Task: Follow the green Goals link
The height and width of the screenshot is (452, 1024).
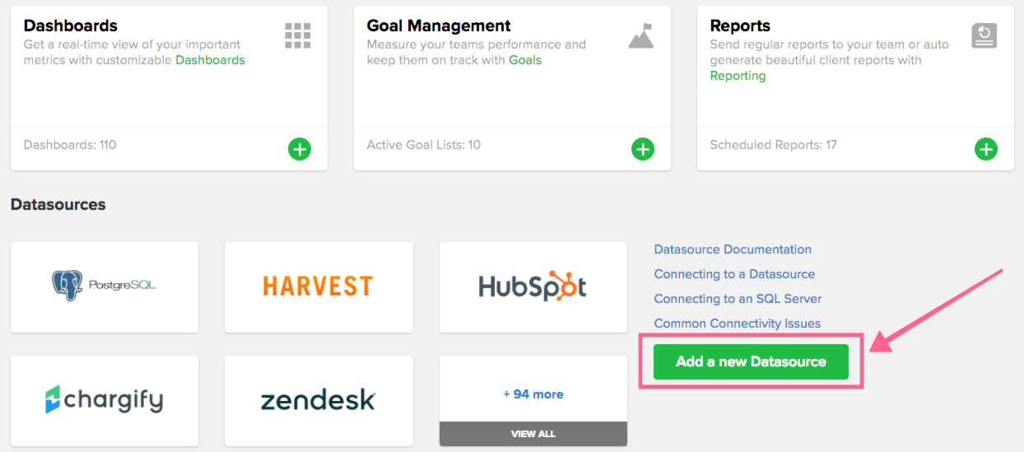Action: 525,60
